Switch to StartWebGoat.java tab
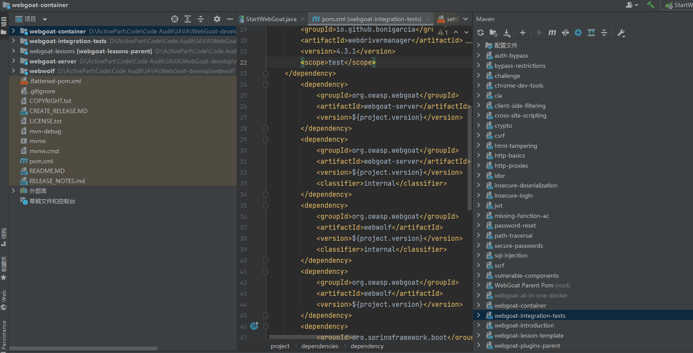Image resolution: width=693 pixels, height=353 pixels. point(271,19)
